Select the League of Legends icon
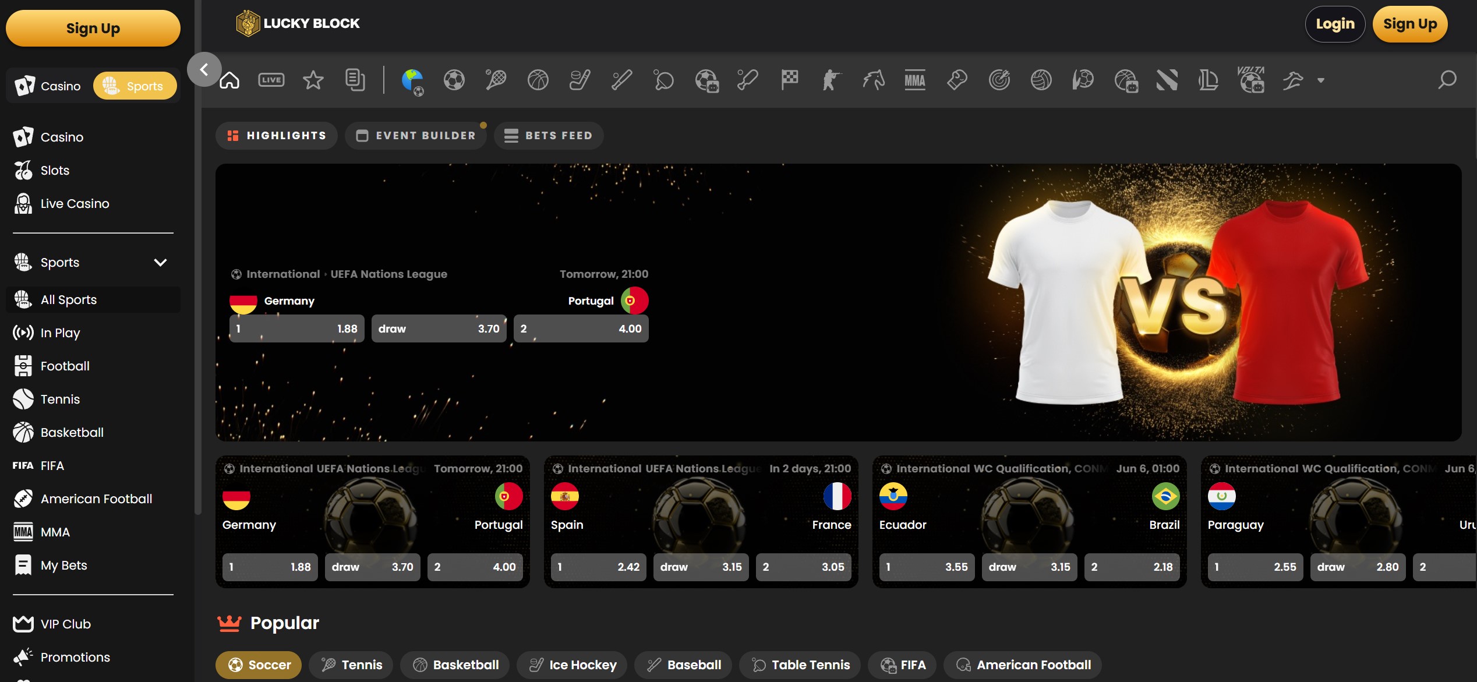 point(1209,80)
